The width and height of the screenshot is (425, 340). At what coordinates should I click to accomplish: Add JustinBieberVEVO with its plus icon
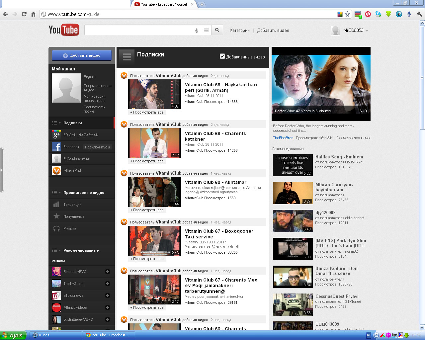(x=108, y=319)
